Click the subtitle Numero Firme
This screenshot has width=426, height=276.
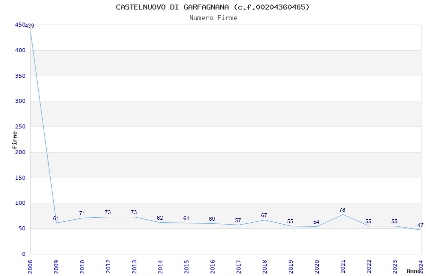214,18
